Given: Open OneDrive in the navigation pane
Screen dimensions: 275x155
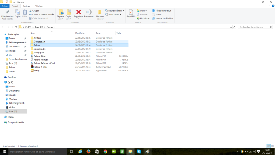Looking at the screenshot, I should (12, 77).
